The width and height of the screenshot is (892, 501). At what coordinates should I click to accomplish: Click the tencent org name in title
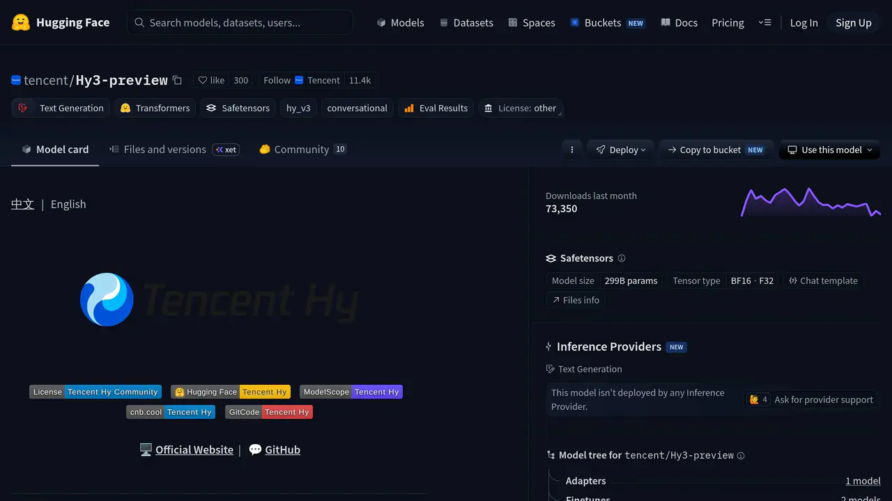click(x=45, y=80)
